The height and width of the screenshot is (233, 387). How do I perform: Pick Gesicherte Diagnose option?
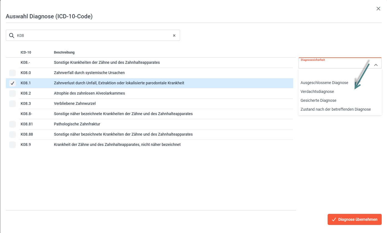pyautogui.click(x=318, y=100)
